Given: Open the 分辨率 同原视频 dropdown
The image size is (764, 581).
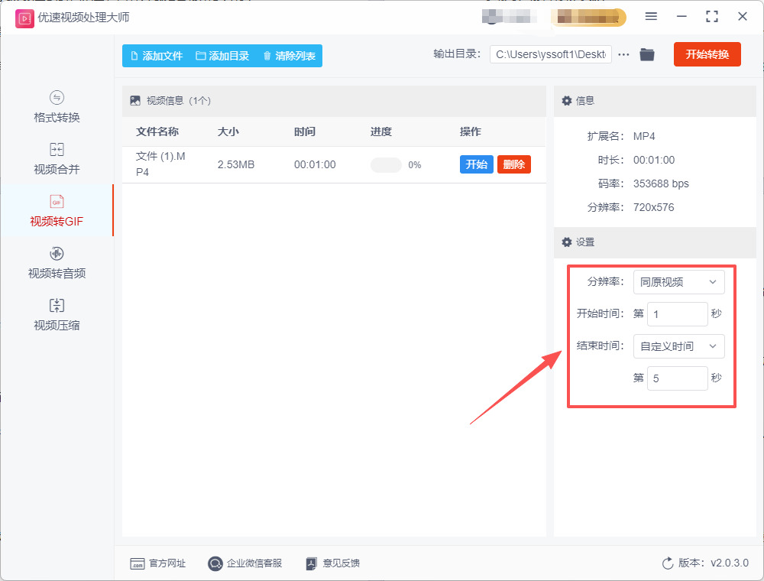Looking at the screenshot, I should click(678, 282).
